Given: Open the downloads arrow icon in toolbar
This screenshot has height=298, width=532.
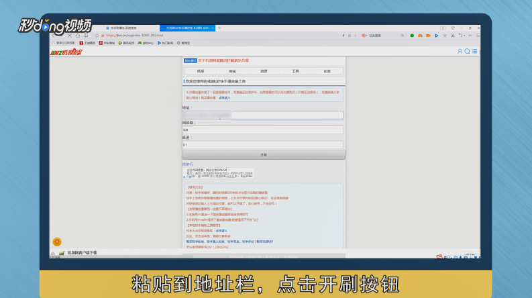Looking at the screenshot, I should coord(445,36).
